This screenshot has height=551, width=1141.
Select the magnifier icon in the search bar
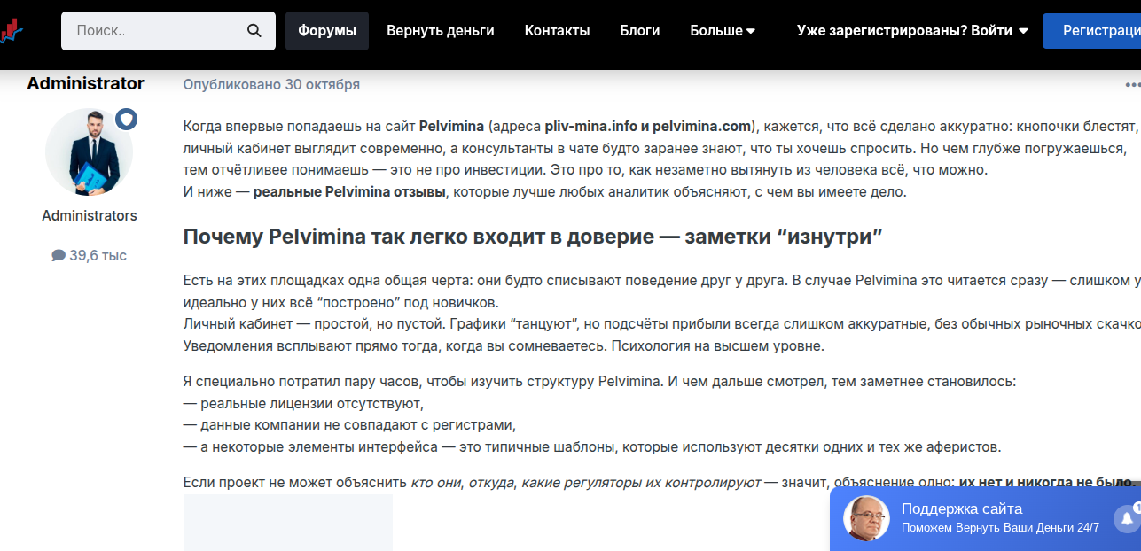coord(254,29)
